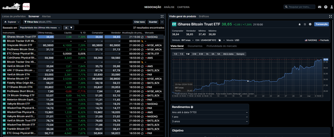Select the Sempre chart range
The width and height of the screenshot is (334, 137).
pyautogui.click(x=240, y=54)
